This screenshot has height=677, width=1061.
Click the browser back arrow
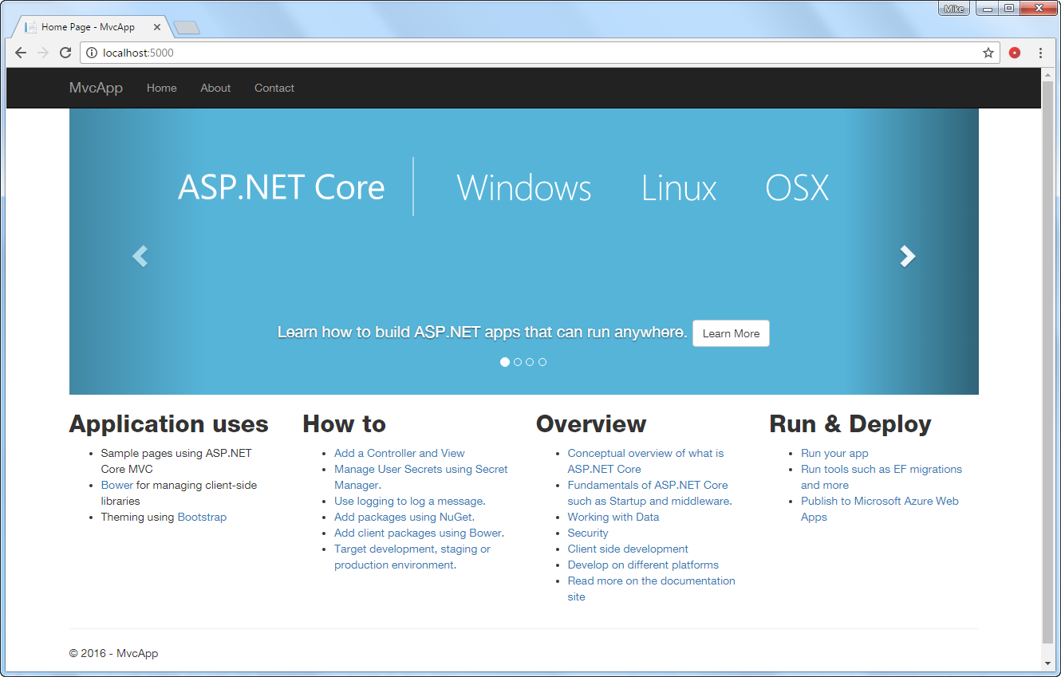(x=20, y=52)
